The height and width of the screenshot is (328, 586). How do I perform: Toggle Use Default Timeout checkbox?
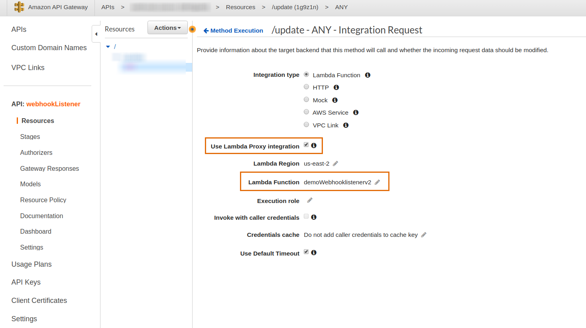pos(306,252)
